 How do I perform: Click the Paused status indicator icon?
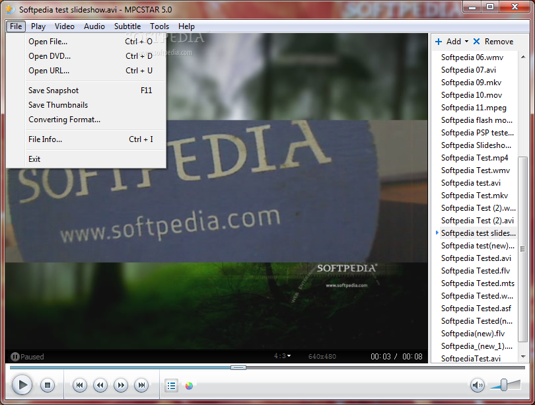[x=15, y=357]
